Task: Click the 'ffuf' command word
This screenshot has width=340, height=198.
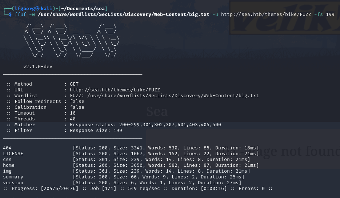Action: click(x=20, y=15)
